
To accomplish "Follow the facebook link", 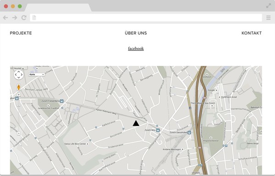I will [x=136, y=49].
